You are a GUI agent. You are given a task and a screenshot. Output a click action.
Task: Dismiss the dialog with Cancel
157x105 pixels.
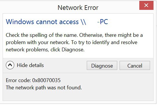135,66
